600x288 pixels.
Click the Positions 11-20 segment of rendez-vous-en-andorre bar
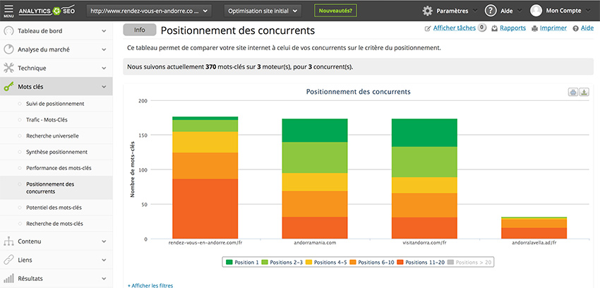click(x=205, y=208)
